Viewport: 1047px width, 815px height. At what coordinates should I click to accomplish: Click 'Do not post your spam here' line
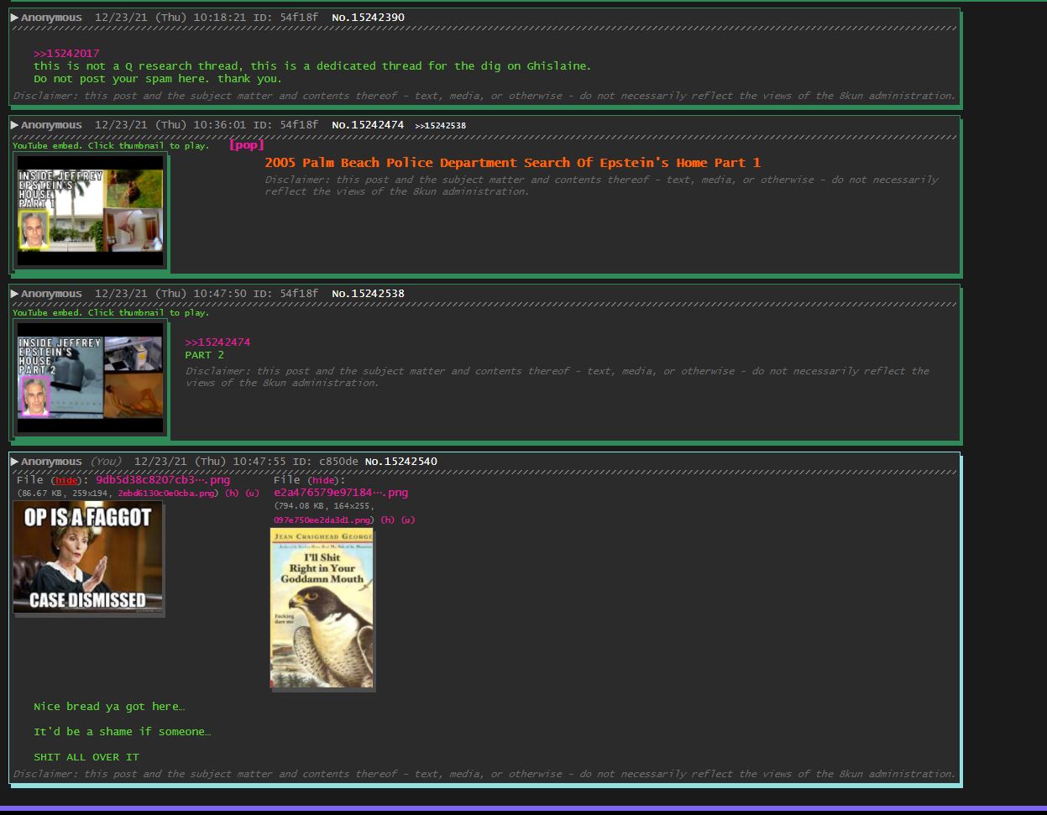[158, 79]
